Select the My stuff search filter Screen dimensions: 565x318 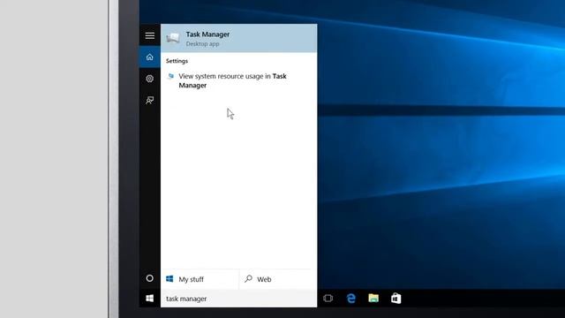(200, 279)
